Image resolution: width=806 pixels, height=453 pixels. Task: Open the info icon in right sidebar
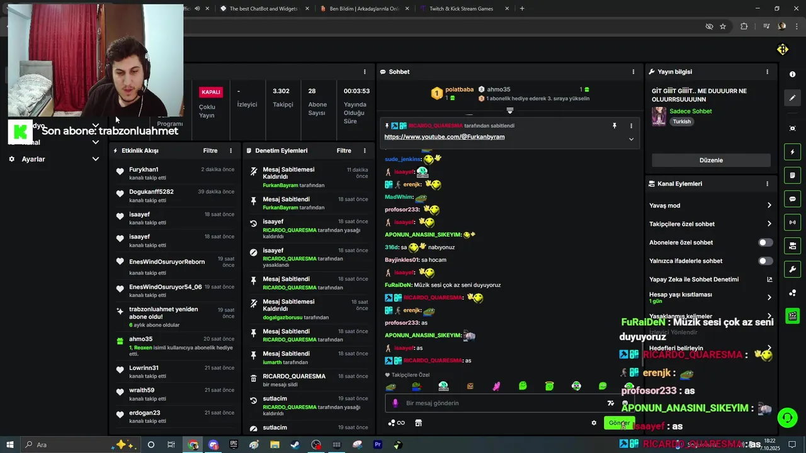pos(792,74)
